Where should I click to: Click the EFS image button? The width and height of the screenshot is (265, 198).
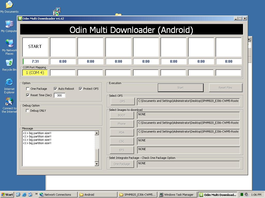click(122, 150)
